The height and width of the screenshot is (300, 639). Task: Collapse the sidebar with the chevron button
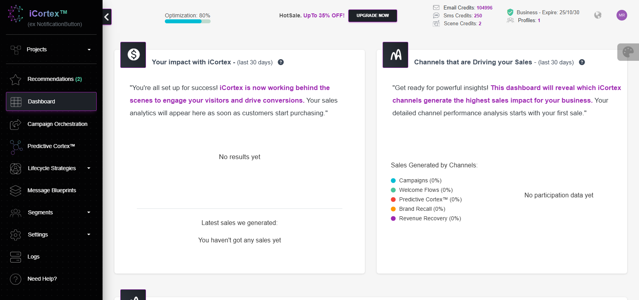point(107,17)
